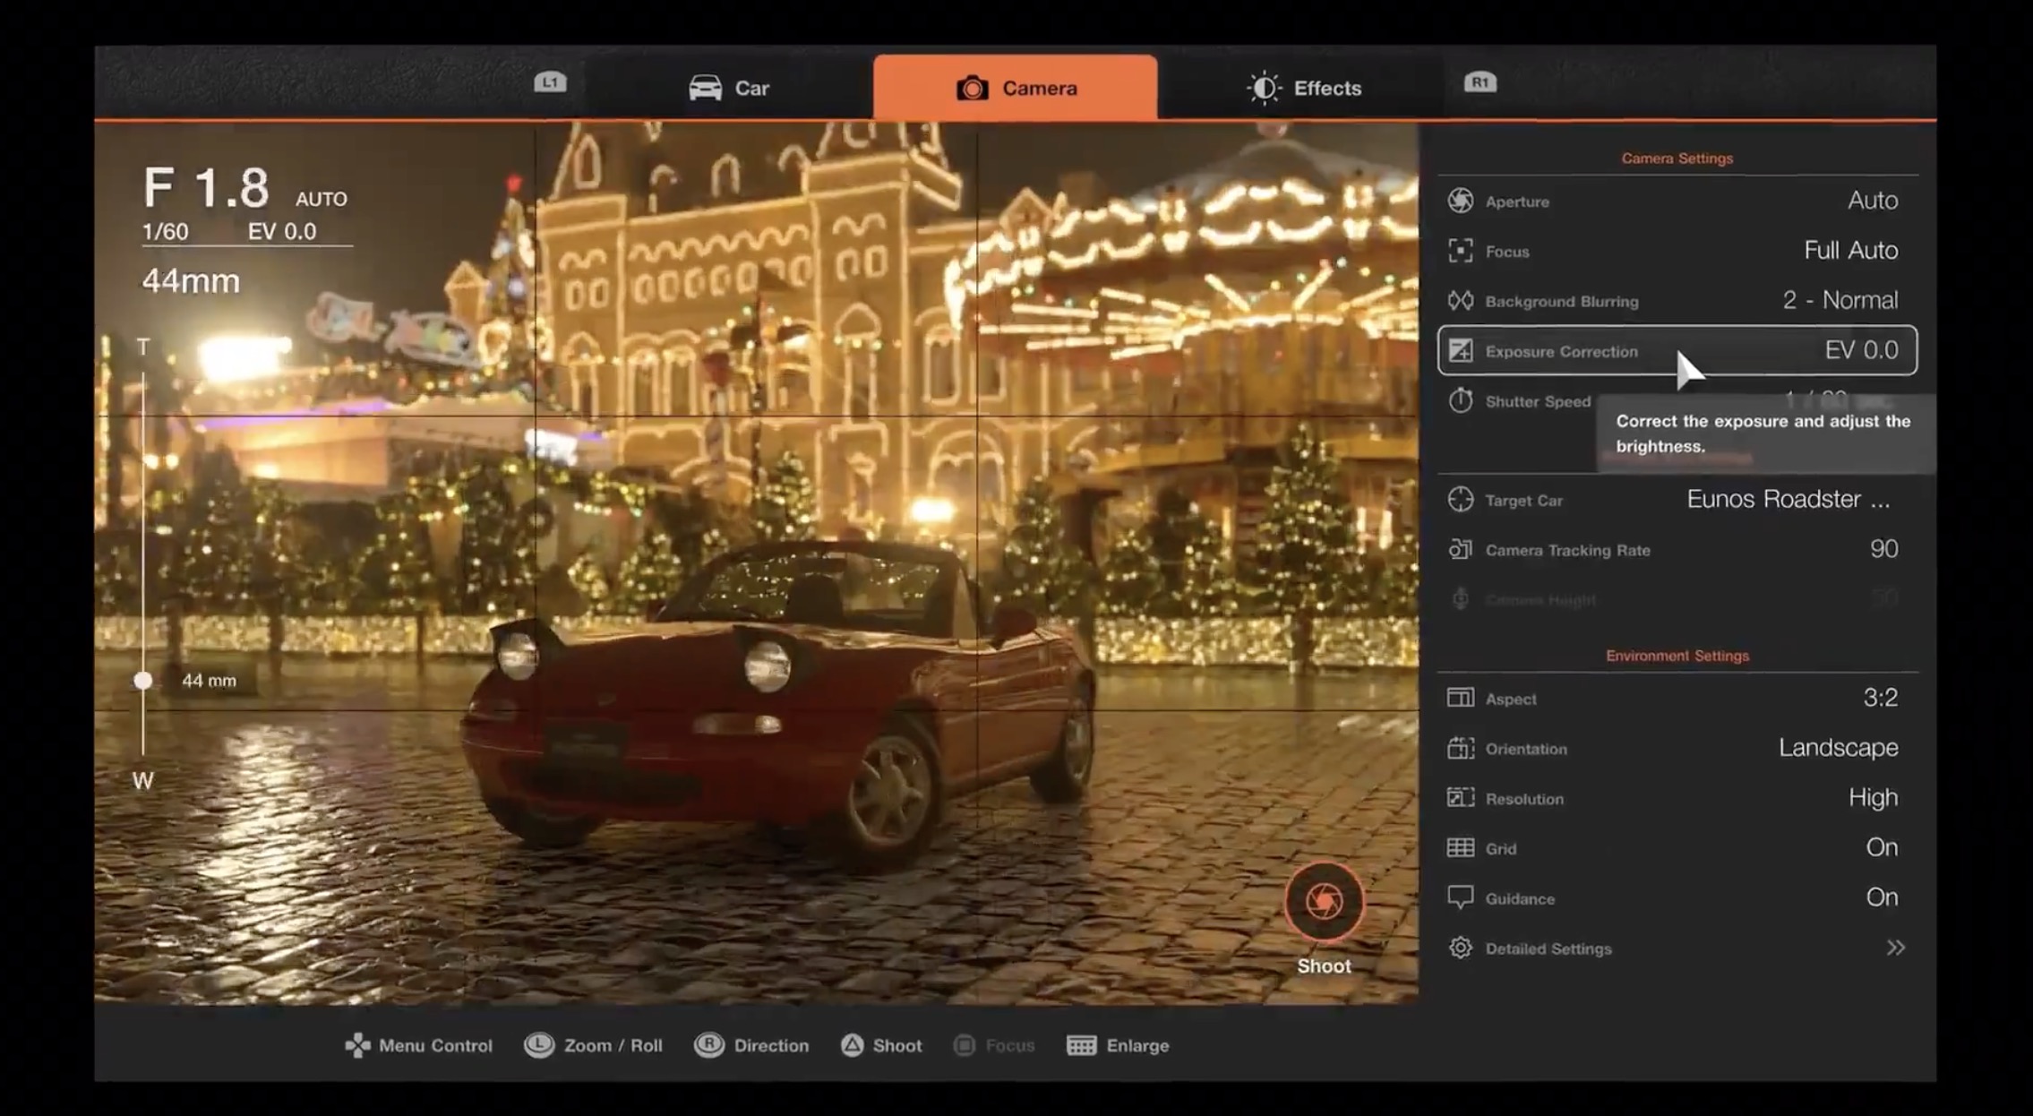The height and width of the screenshot is (1116, 2033).
Task: Click the red Shoot shutter button
Action: (1324, 901)
